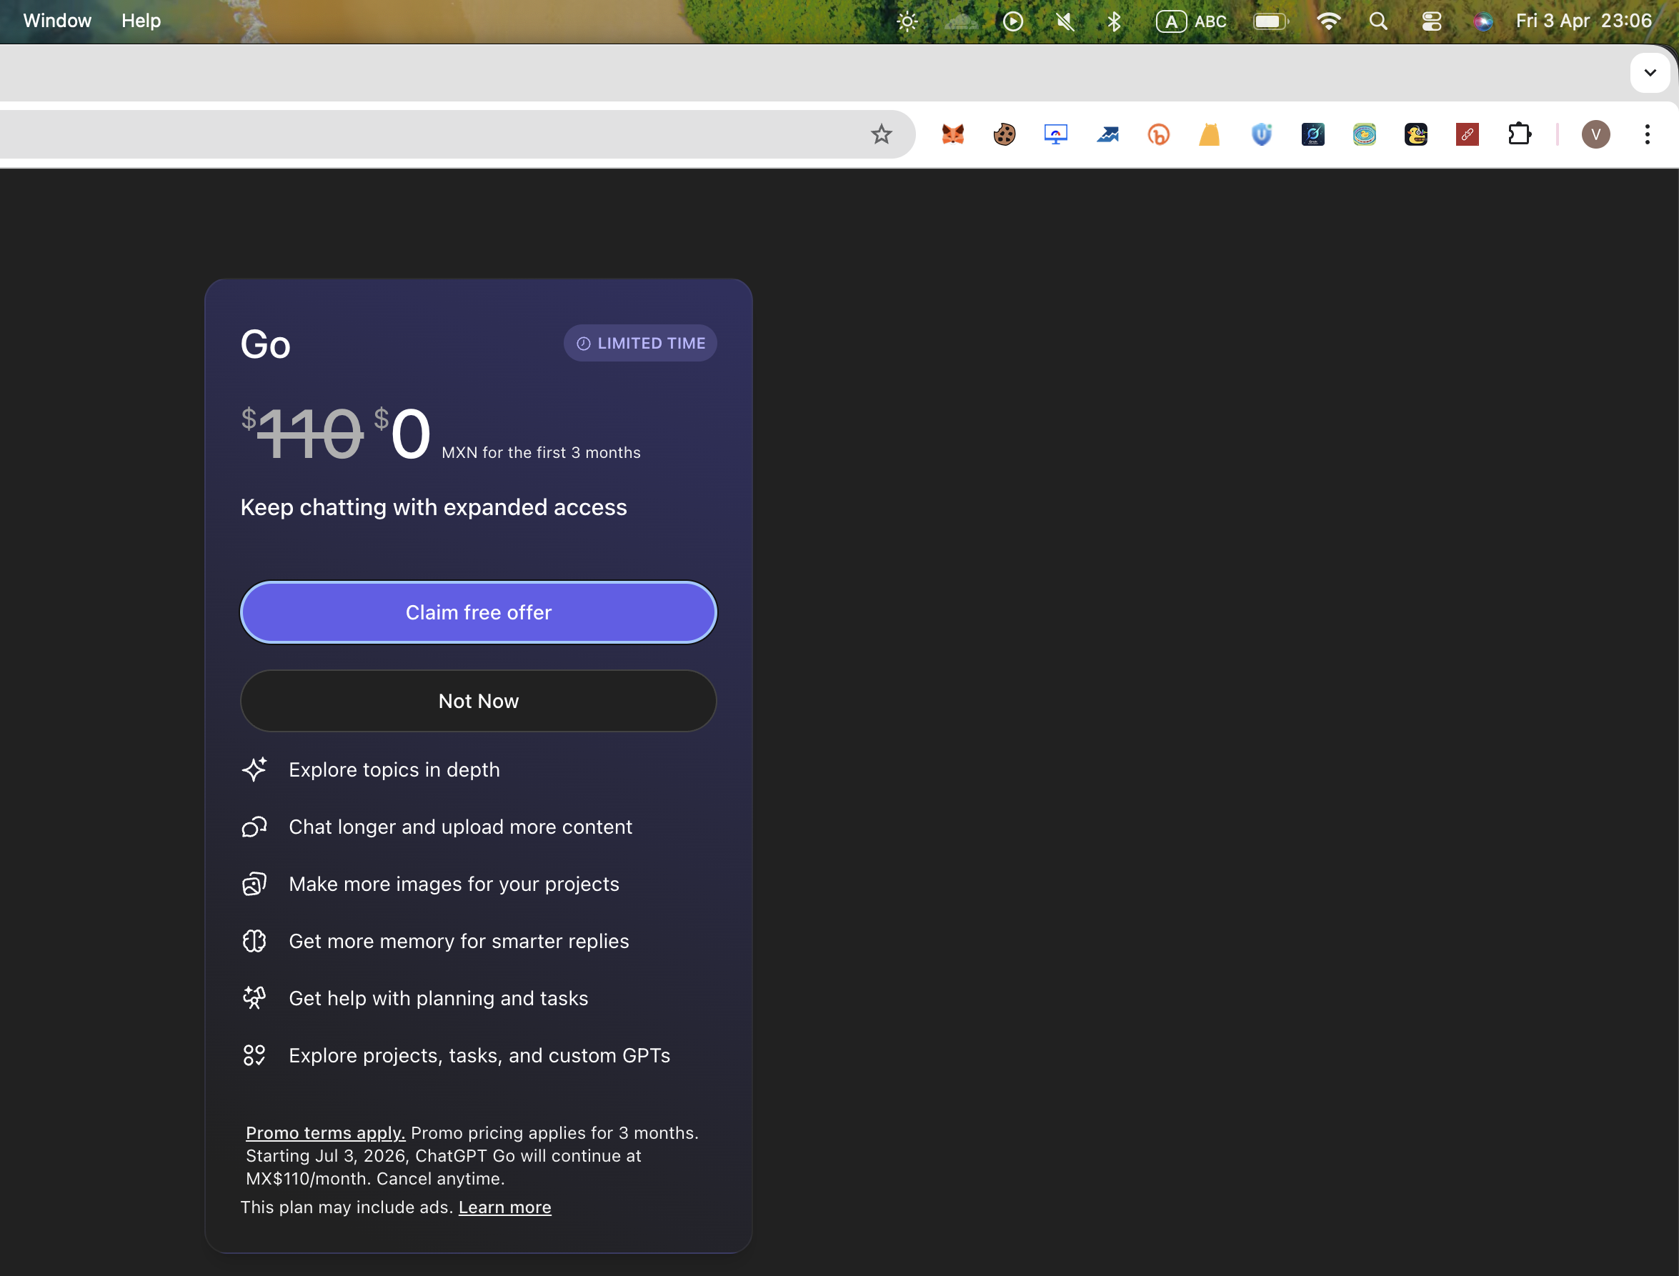Click 'Chat longer and upload more content'
Image resolution: width=1679 pixels, height=1276 pixels.
(460, 827)
